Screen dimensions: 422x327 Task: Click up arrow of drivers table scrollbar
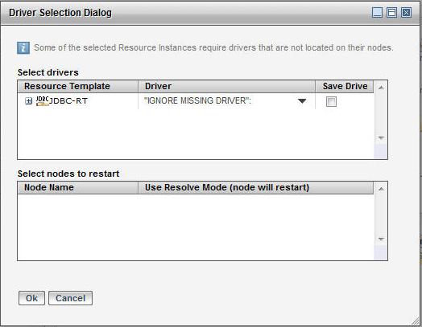click(381, 88)
